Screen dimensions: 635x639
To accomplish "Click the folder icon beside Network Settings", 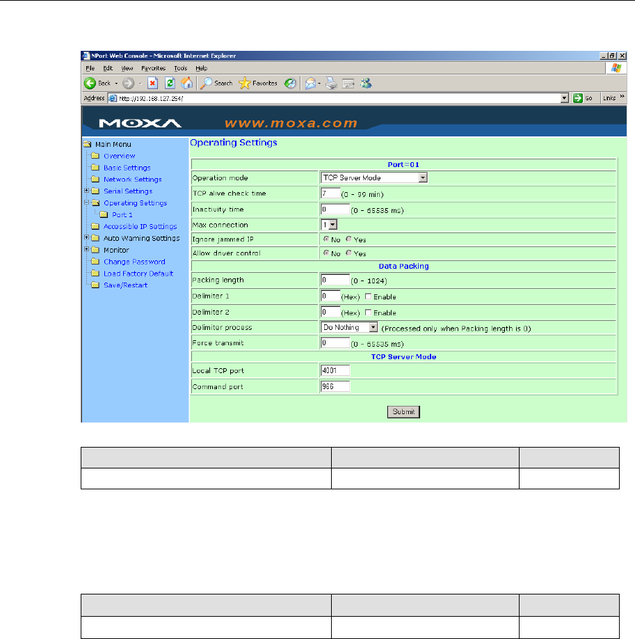I will (x=95, y=180).
